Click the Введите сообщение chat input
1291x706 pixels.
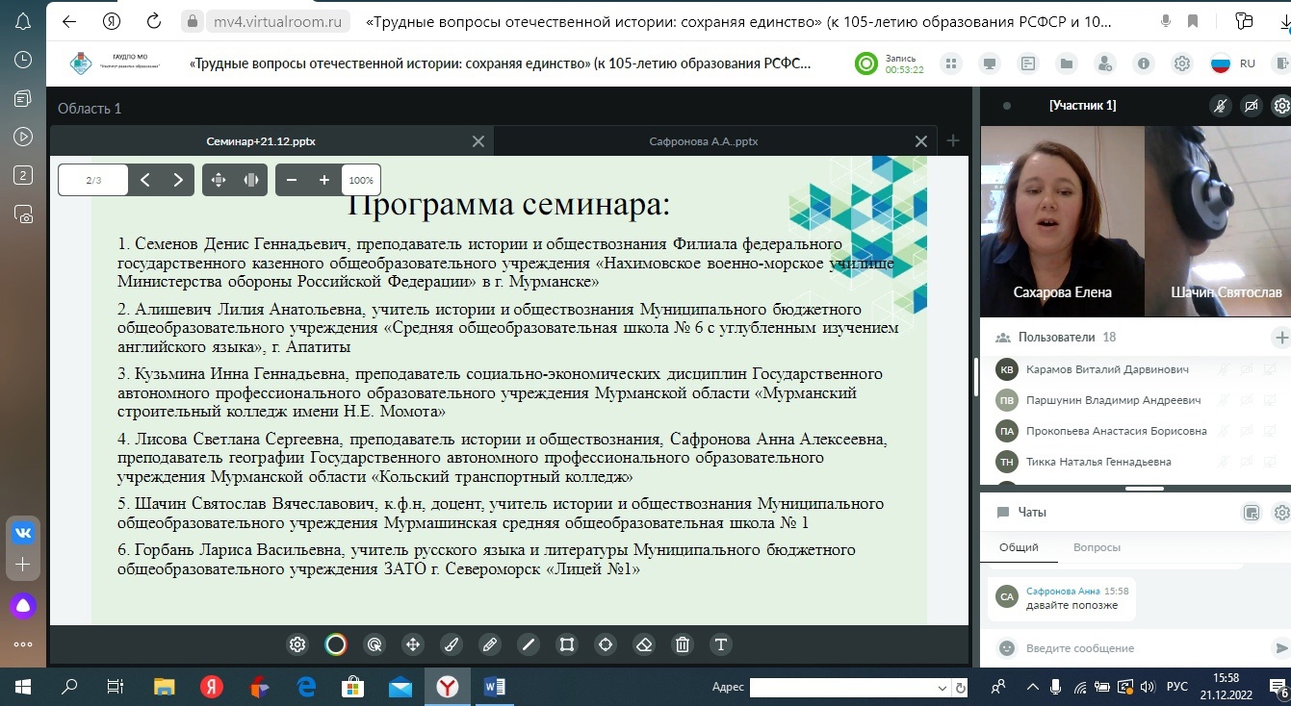(x=1136, y=648)
